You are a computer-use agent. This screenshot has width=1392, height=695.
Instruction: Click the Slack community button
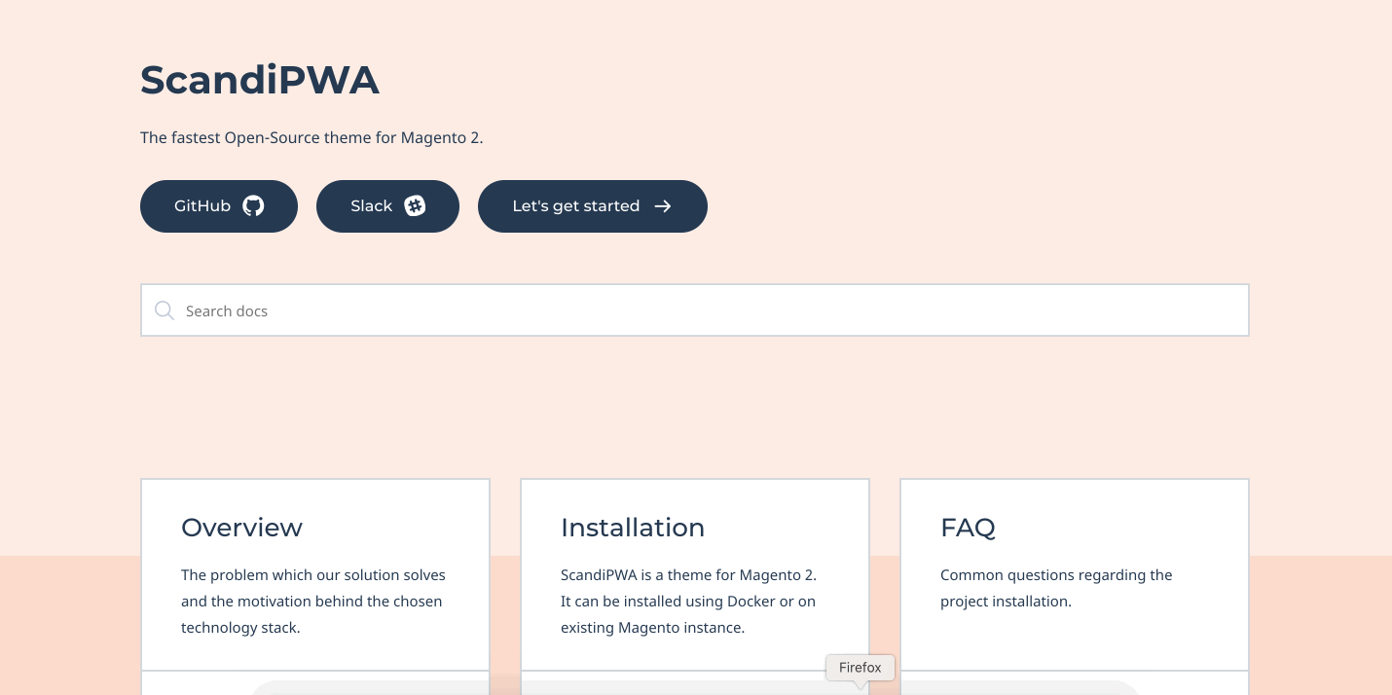coord(387,206)
